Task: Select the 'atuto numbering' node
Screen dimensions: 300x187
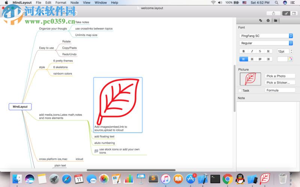Action: coord(105,143)
